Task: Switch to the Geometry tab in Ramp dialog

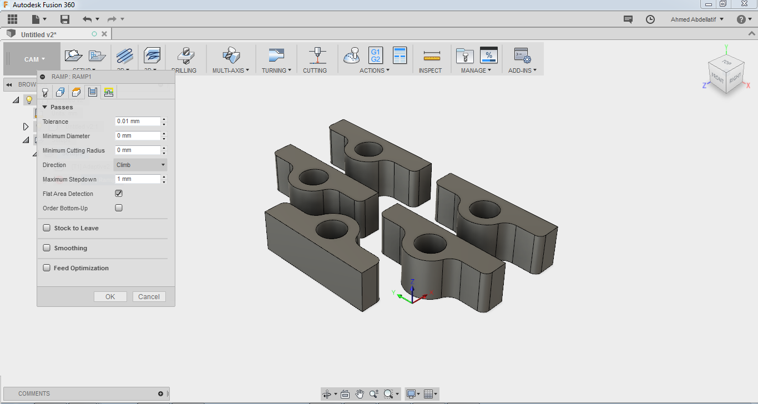Action: tap(61, 92)
